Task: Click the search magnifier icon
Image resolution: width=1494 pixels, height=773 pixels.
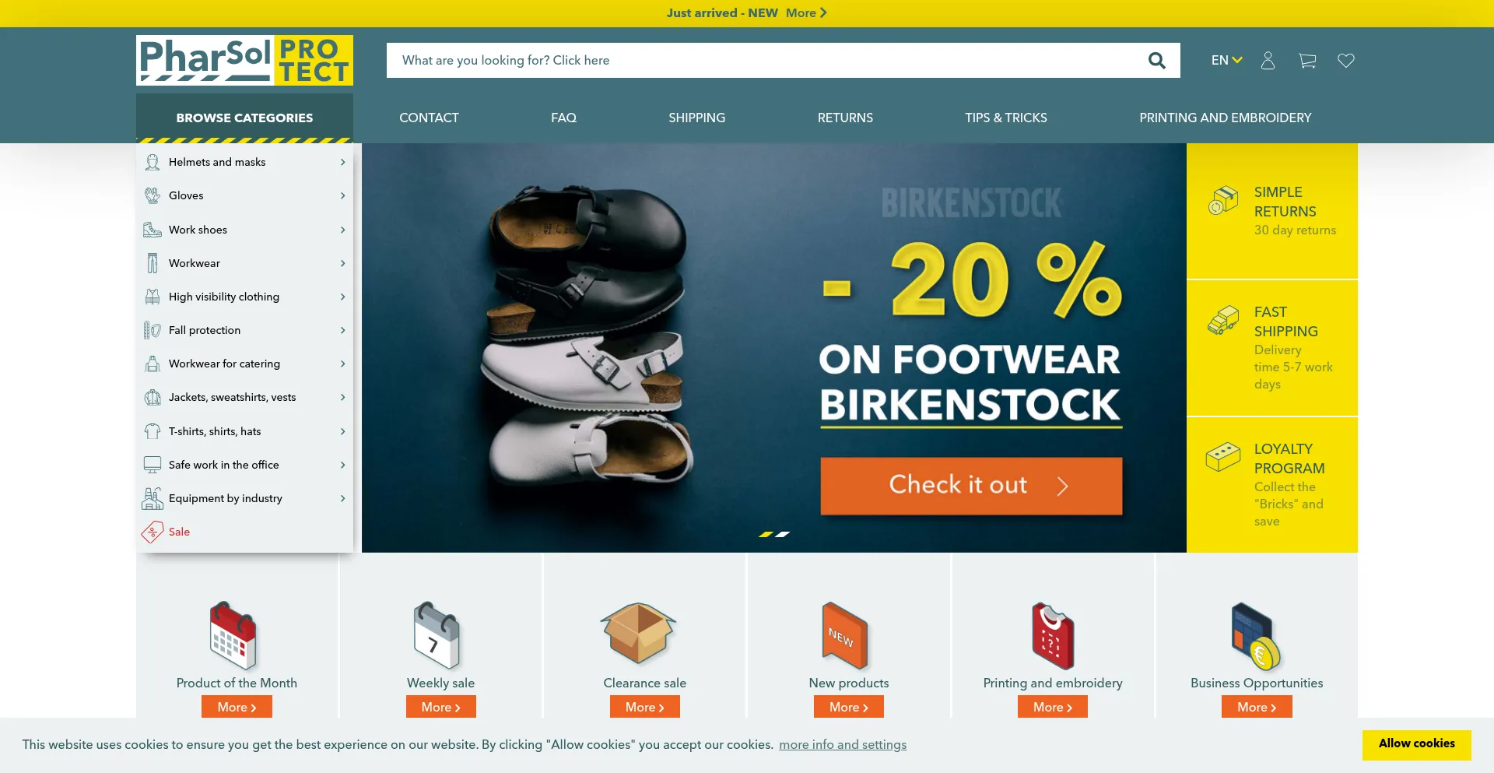Action: click(1157, 61)
